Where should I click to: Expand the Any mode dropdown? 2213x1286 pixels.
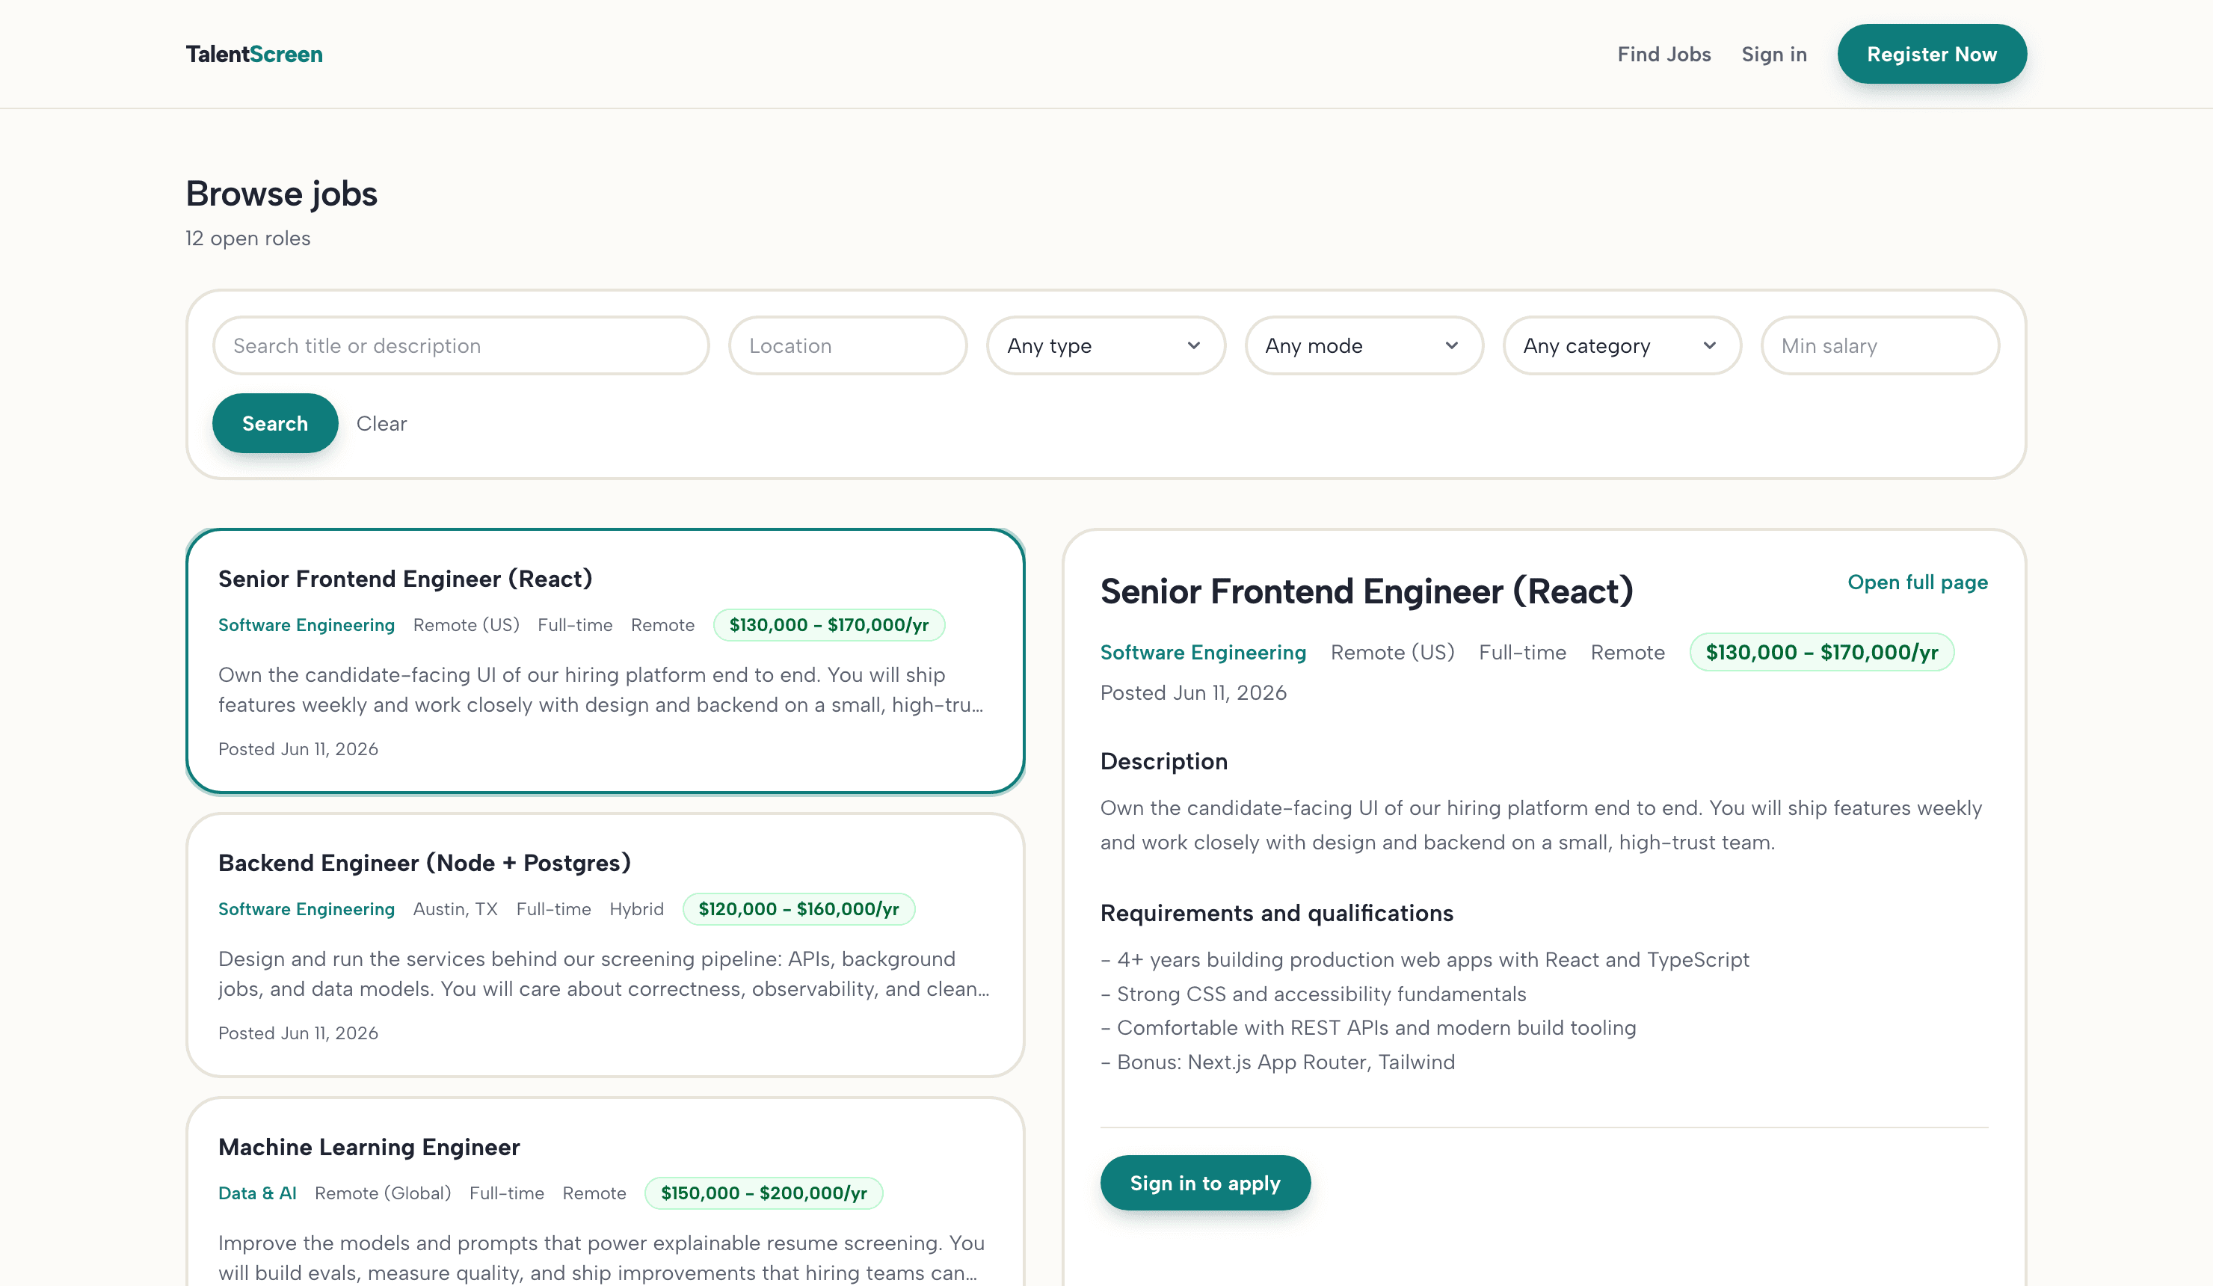point(1364,346)
